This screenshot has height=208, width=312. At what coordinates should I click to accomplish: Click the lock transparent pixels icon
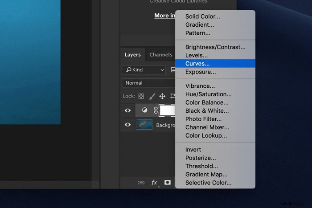click(141, 96)
